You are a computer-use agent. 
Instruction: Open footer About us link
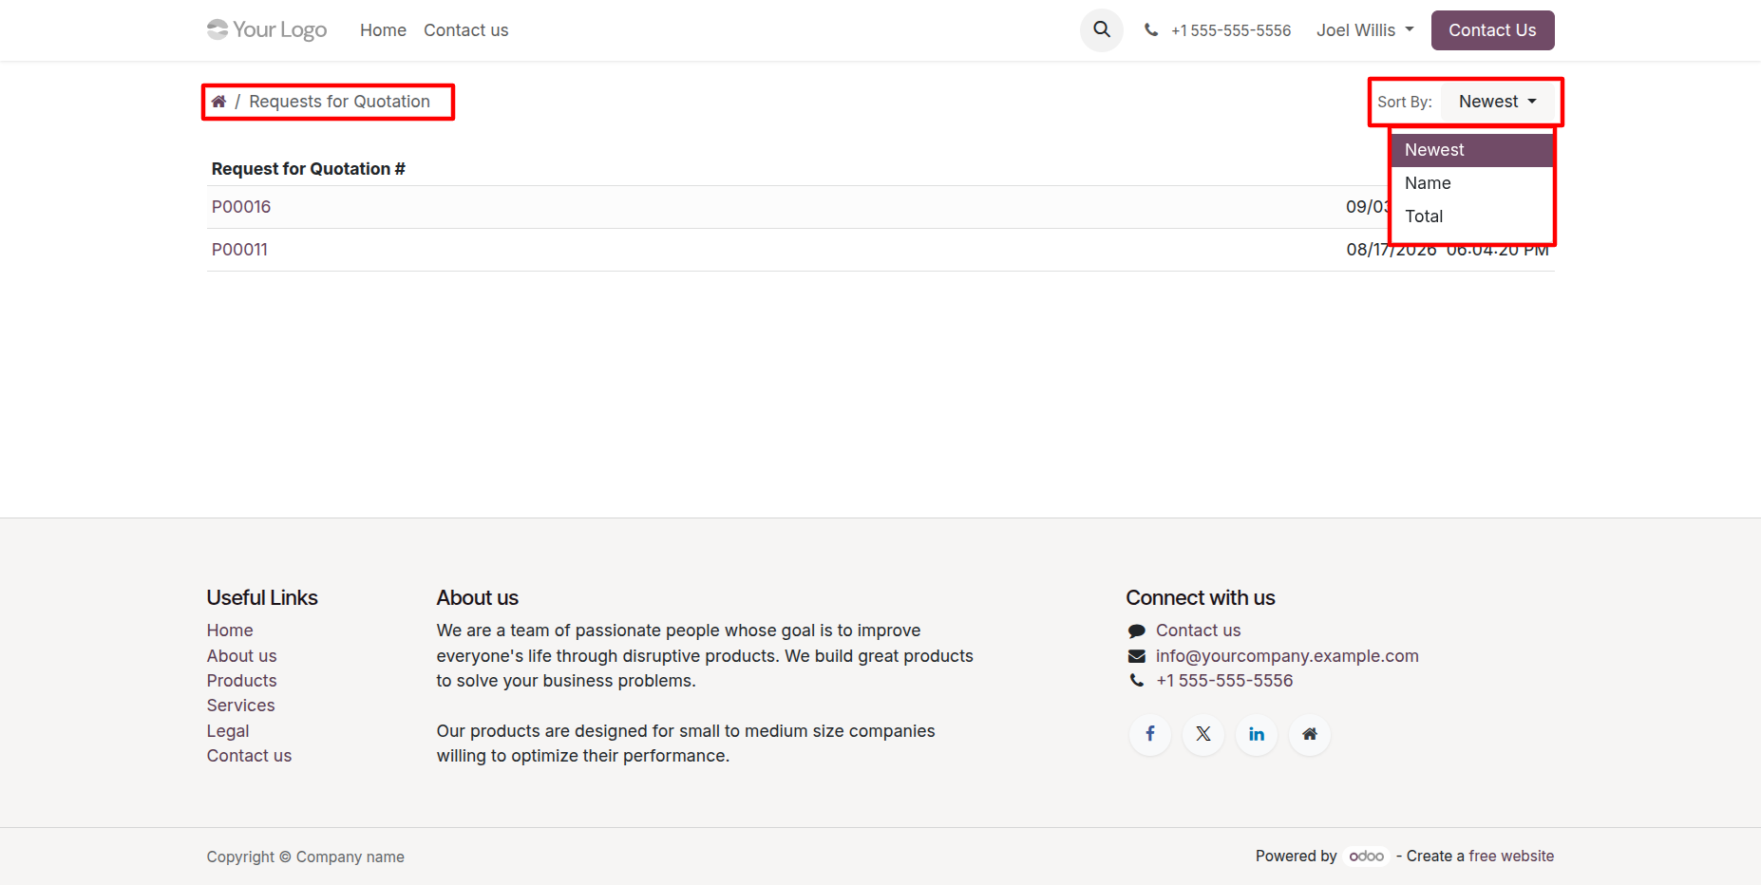242,656
